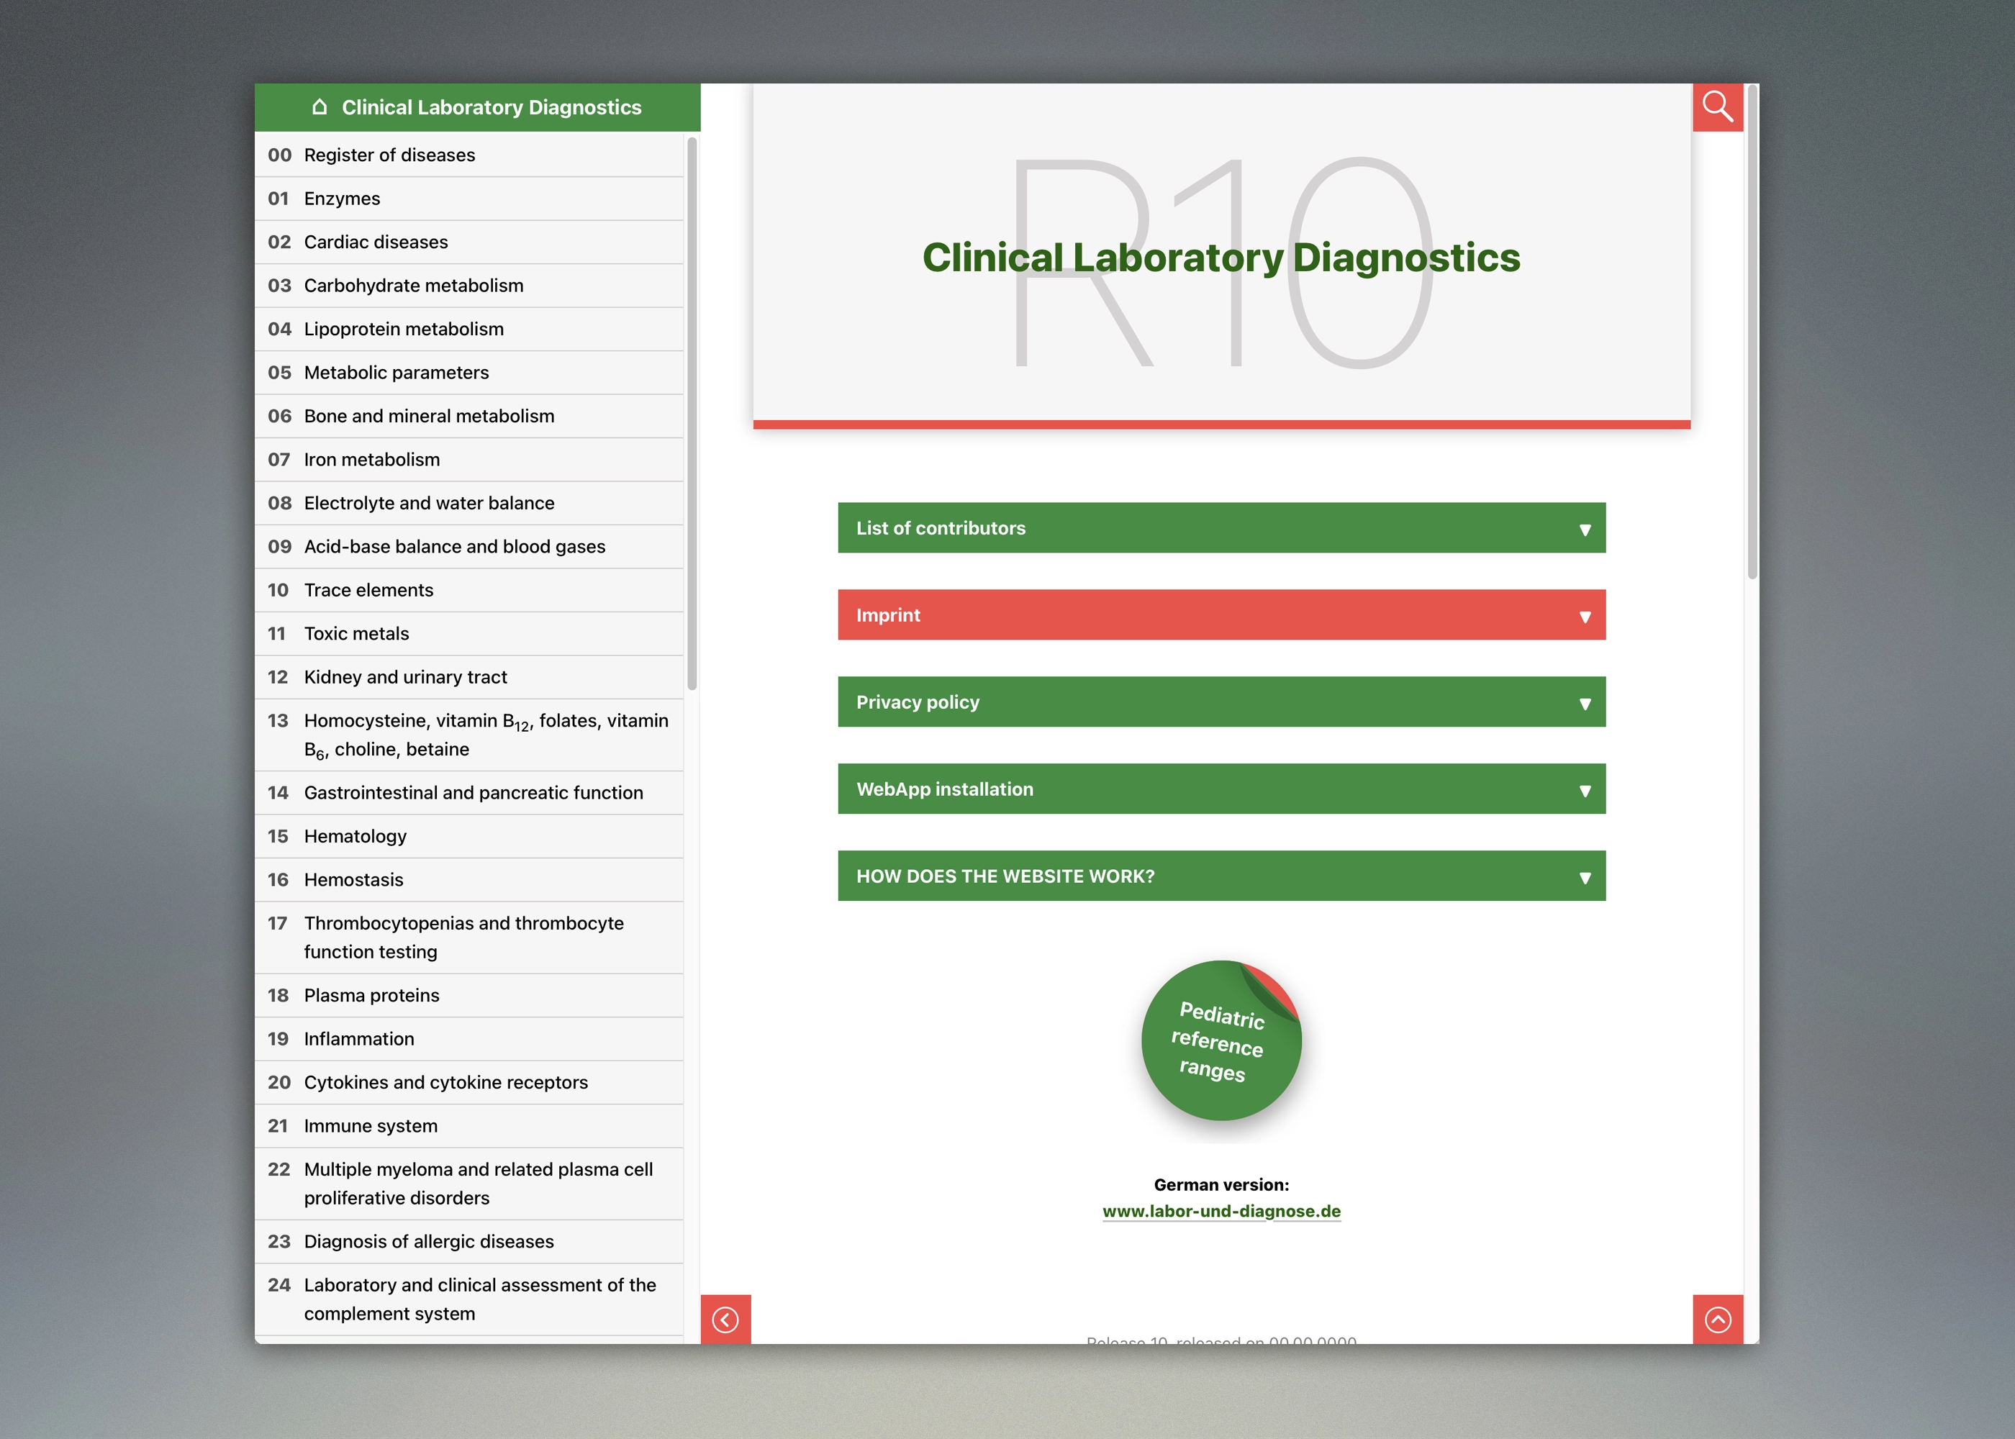The image size is (2015, 1439).
Task: Open the Enzymes chapter
Action: (x=342, y=199)
